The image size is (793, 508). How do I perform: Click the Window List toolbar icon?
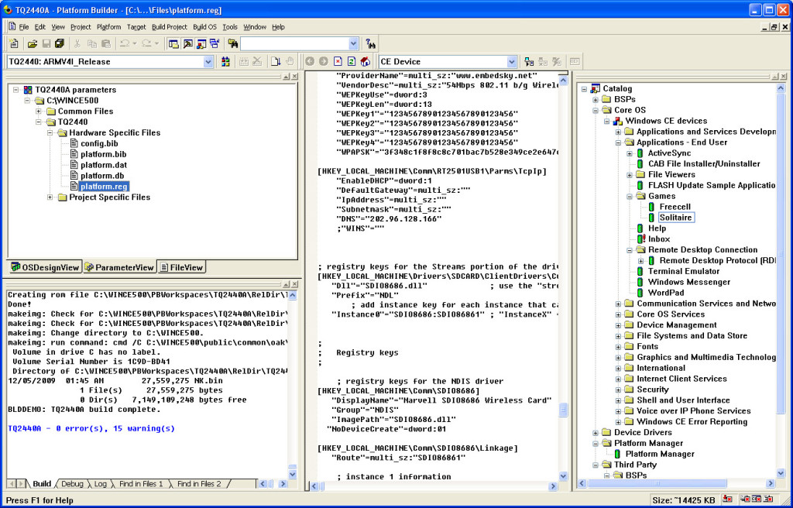point(215,43)
